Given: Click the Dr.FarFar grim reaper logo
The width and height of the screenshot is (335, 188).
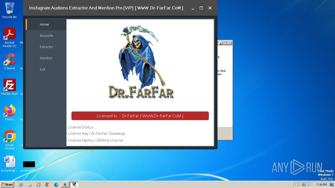Looking at the screenshot, I should pyautogui.click(x=141, y=62).
